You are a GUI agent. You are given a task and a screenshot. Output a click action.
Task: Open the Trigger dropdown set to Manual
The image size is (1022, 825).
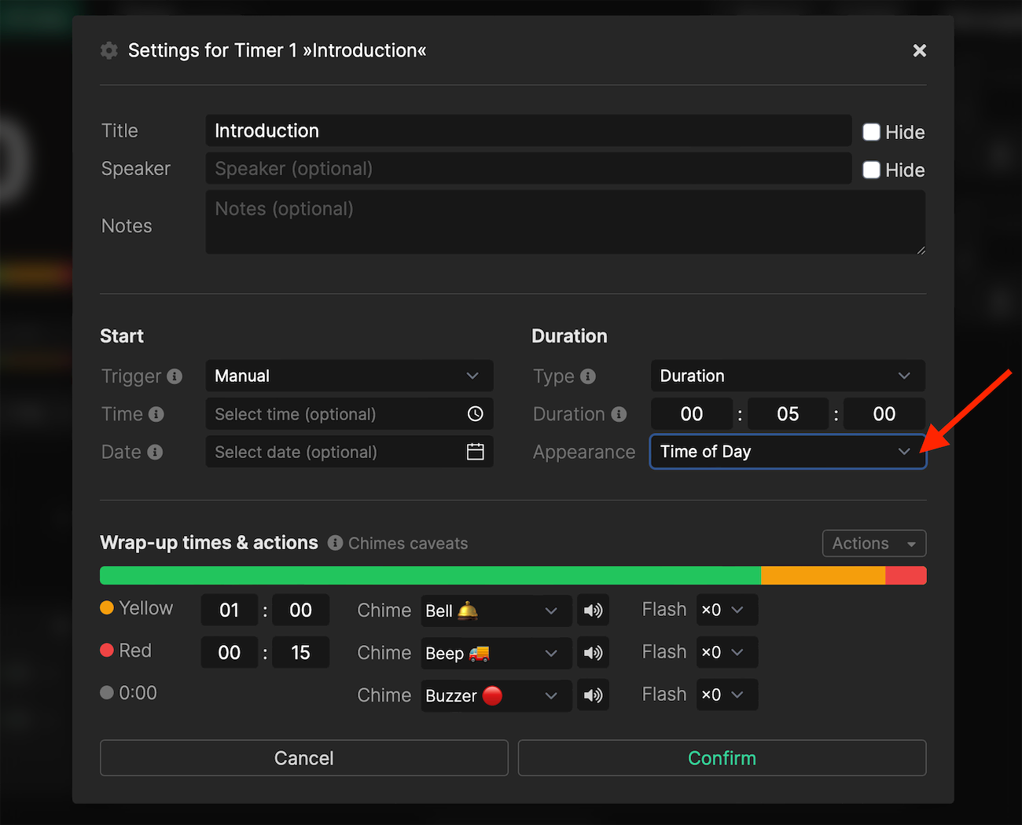(349, 376)
